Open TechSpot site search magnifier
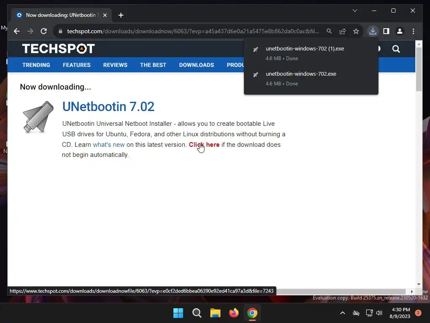430x323 pixels. tap(396, 49)
